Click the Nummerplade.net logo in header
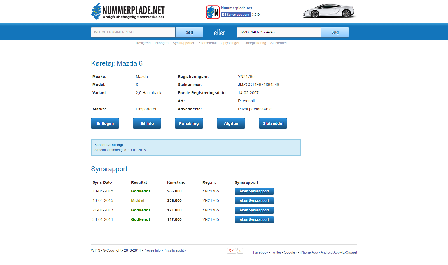This screenshot has height=265, width=448. tap(128, 11)
